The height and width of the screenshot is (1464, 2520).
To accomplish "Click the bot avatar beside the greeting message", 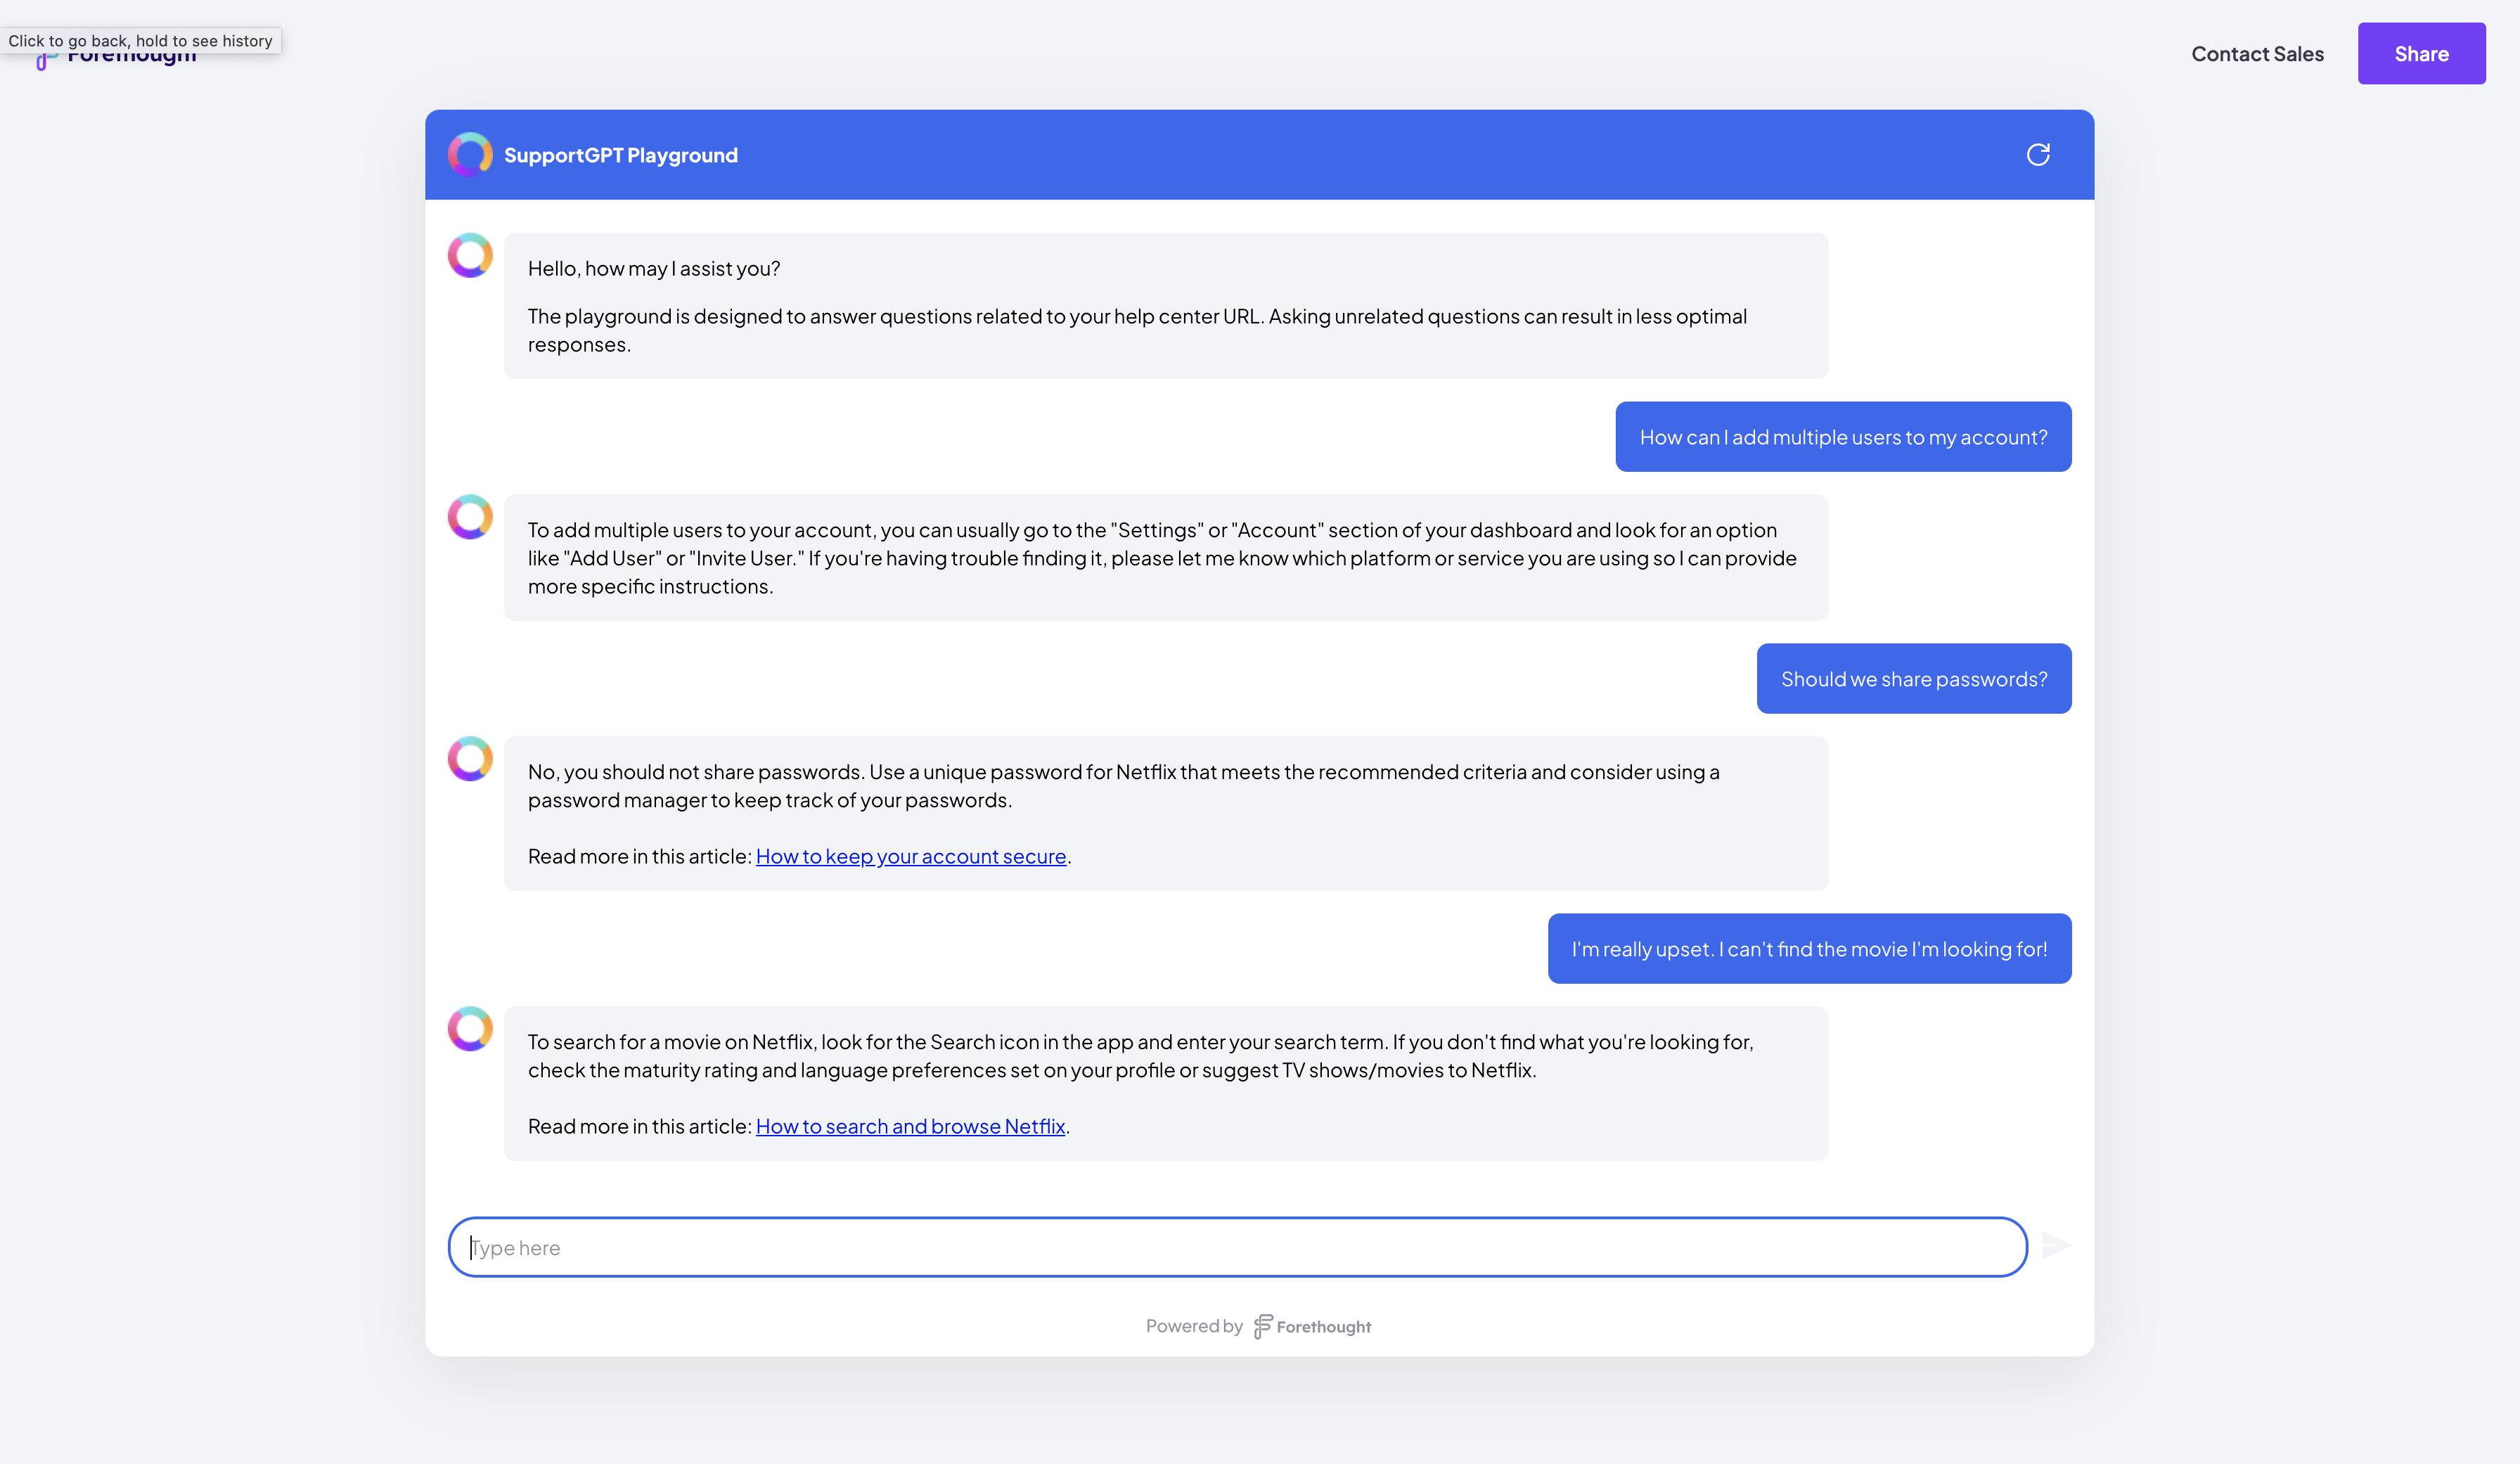I will pos(470,255).
